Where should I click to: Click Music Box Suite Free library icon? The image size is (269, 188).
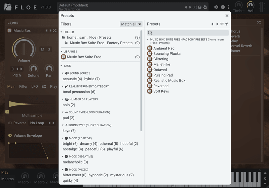[64, 57]
